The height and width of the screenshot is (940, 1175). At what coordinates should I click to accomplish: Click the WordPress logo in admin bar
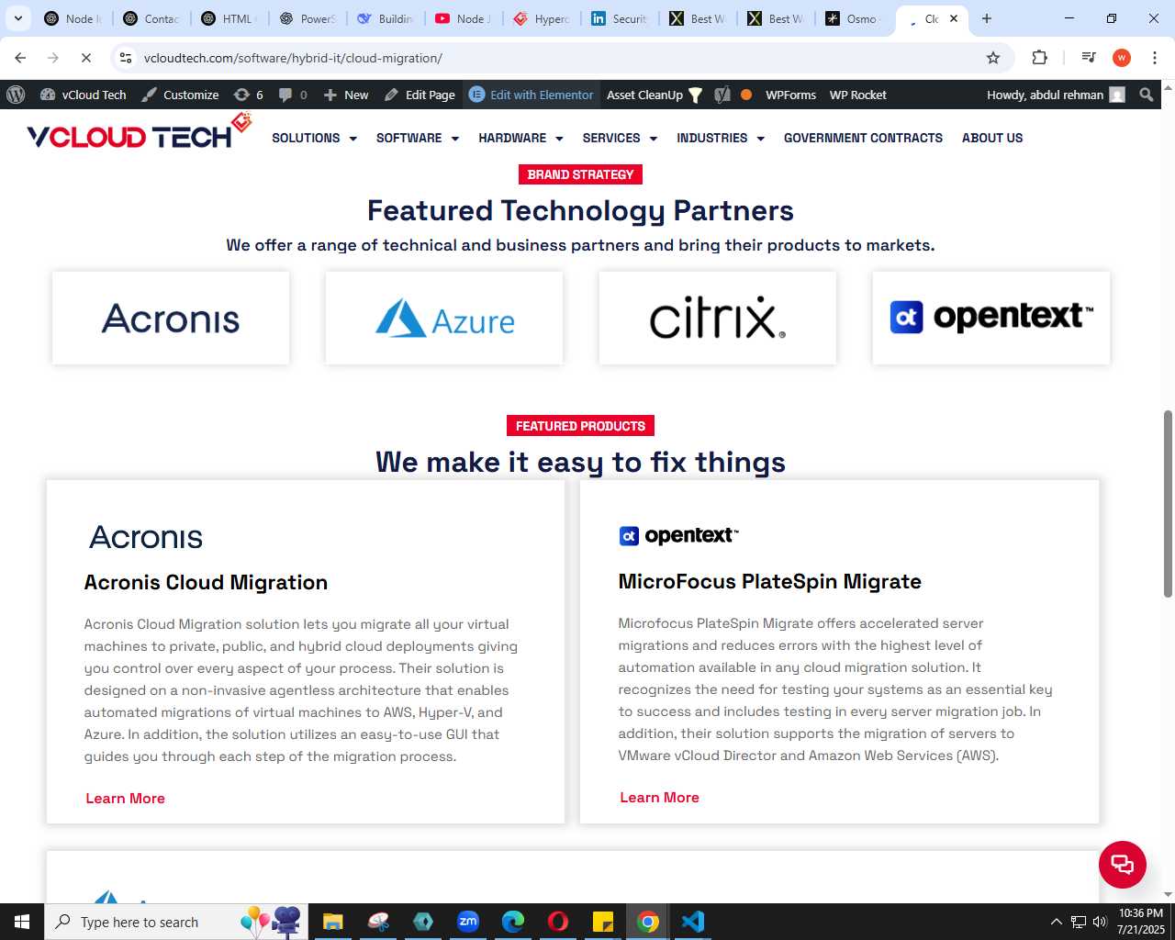point(16,95)
